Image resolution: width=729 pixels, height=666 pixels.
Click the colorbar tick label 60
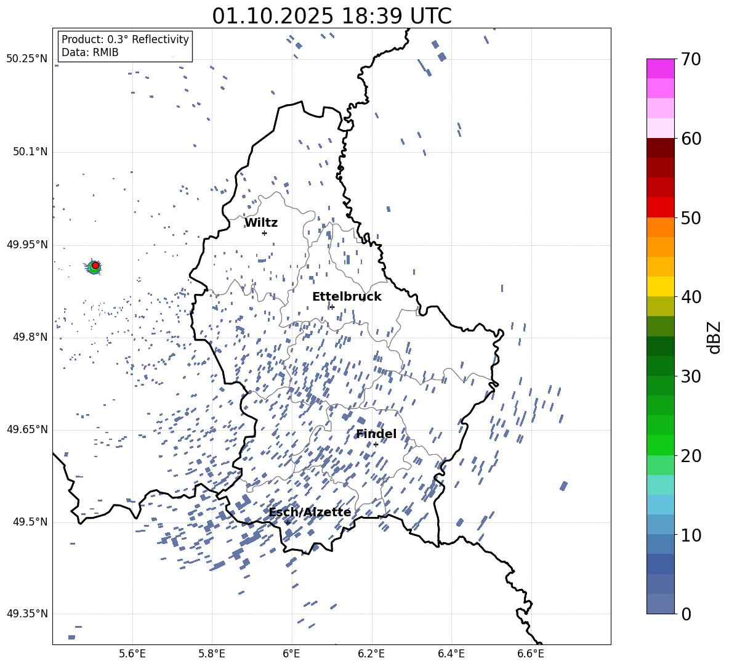point(691,139)
